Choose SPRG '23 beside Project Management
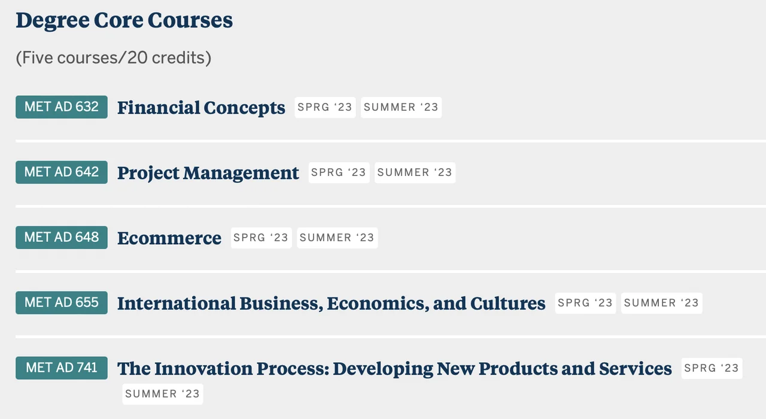The image size is (766, 419). click(x=339, y=173)
